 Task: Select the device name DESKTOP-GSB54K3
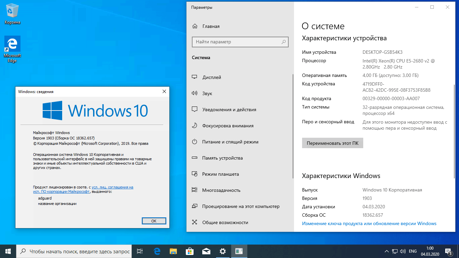pos(382,52)
